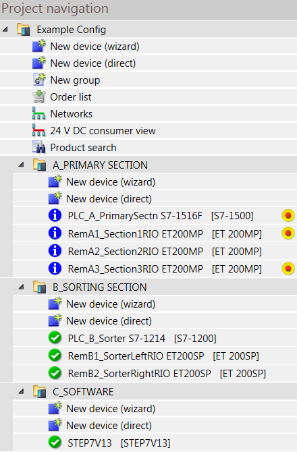This screenshot has width=297, height=452.
Task: Select the B_SORTING SECTION label
Action: tap(99, 287)
